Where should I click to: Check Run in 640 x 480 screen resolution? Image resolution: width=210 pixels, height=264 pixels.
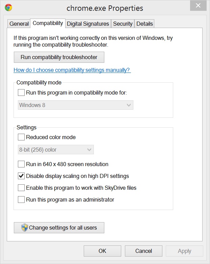coord(21,164)
